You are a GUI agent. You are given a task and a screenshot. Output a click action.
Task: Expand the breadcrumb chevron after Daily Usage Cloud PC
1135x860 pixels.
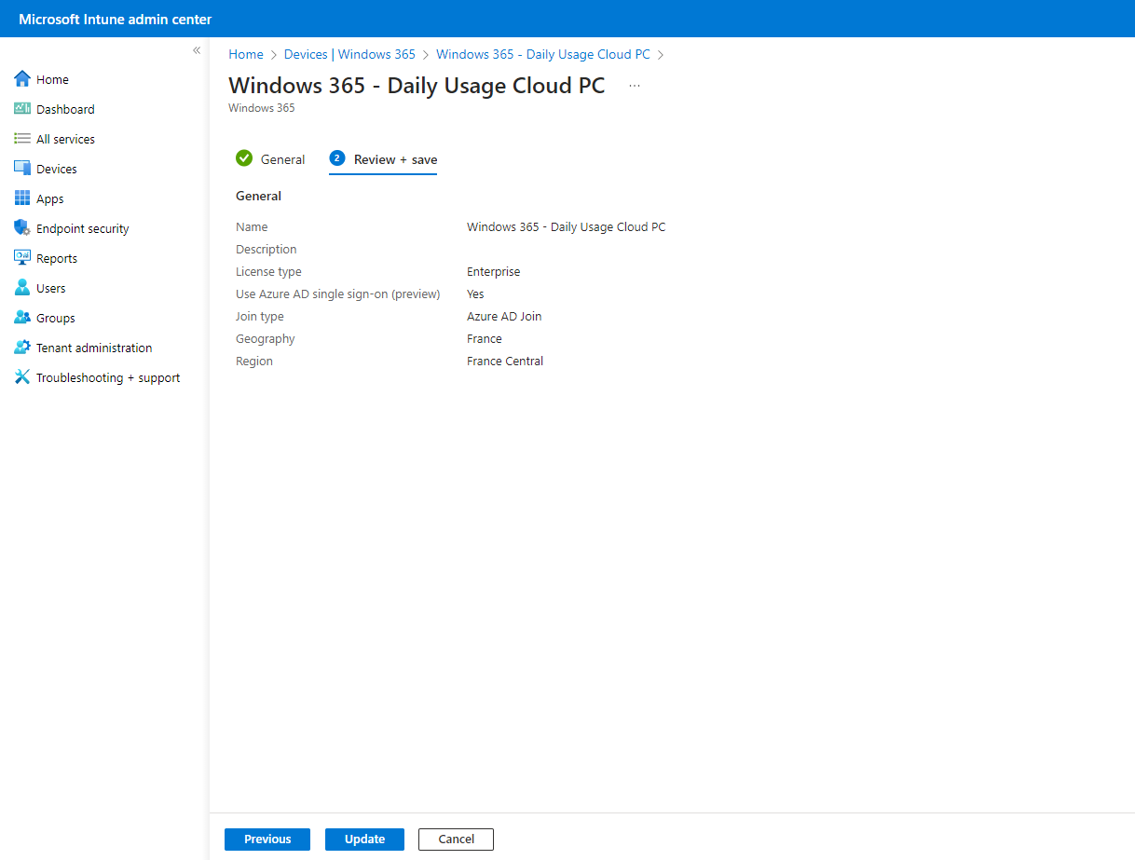point(661,54)
